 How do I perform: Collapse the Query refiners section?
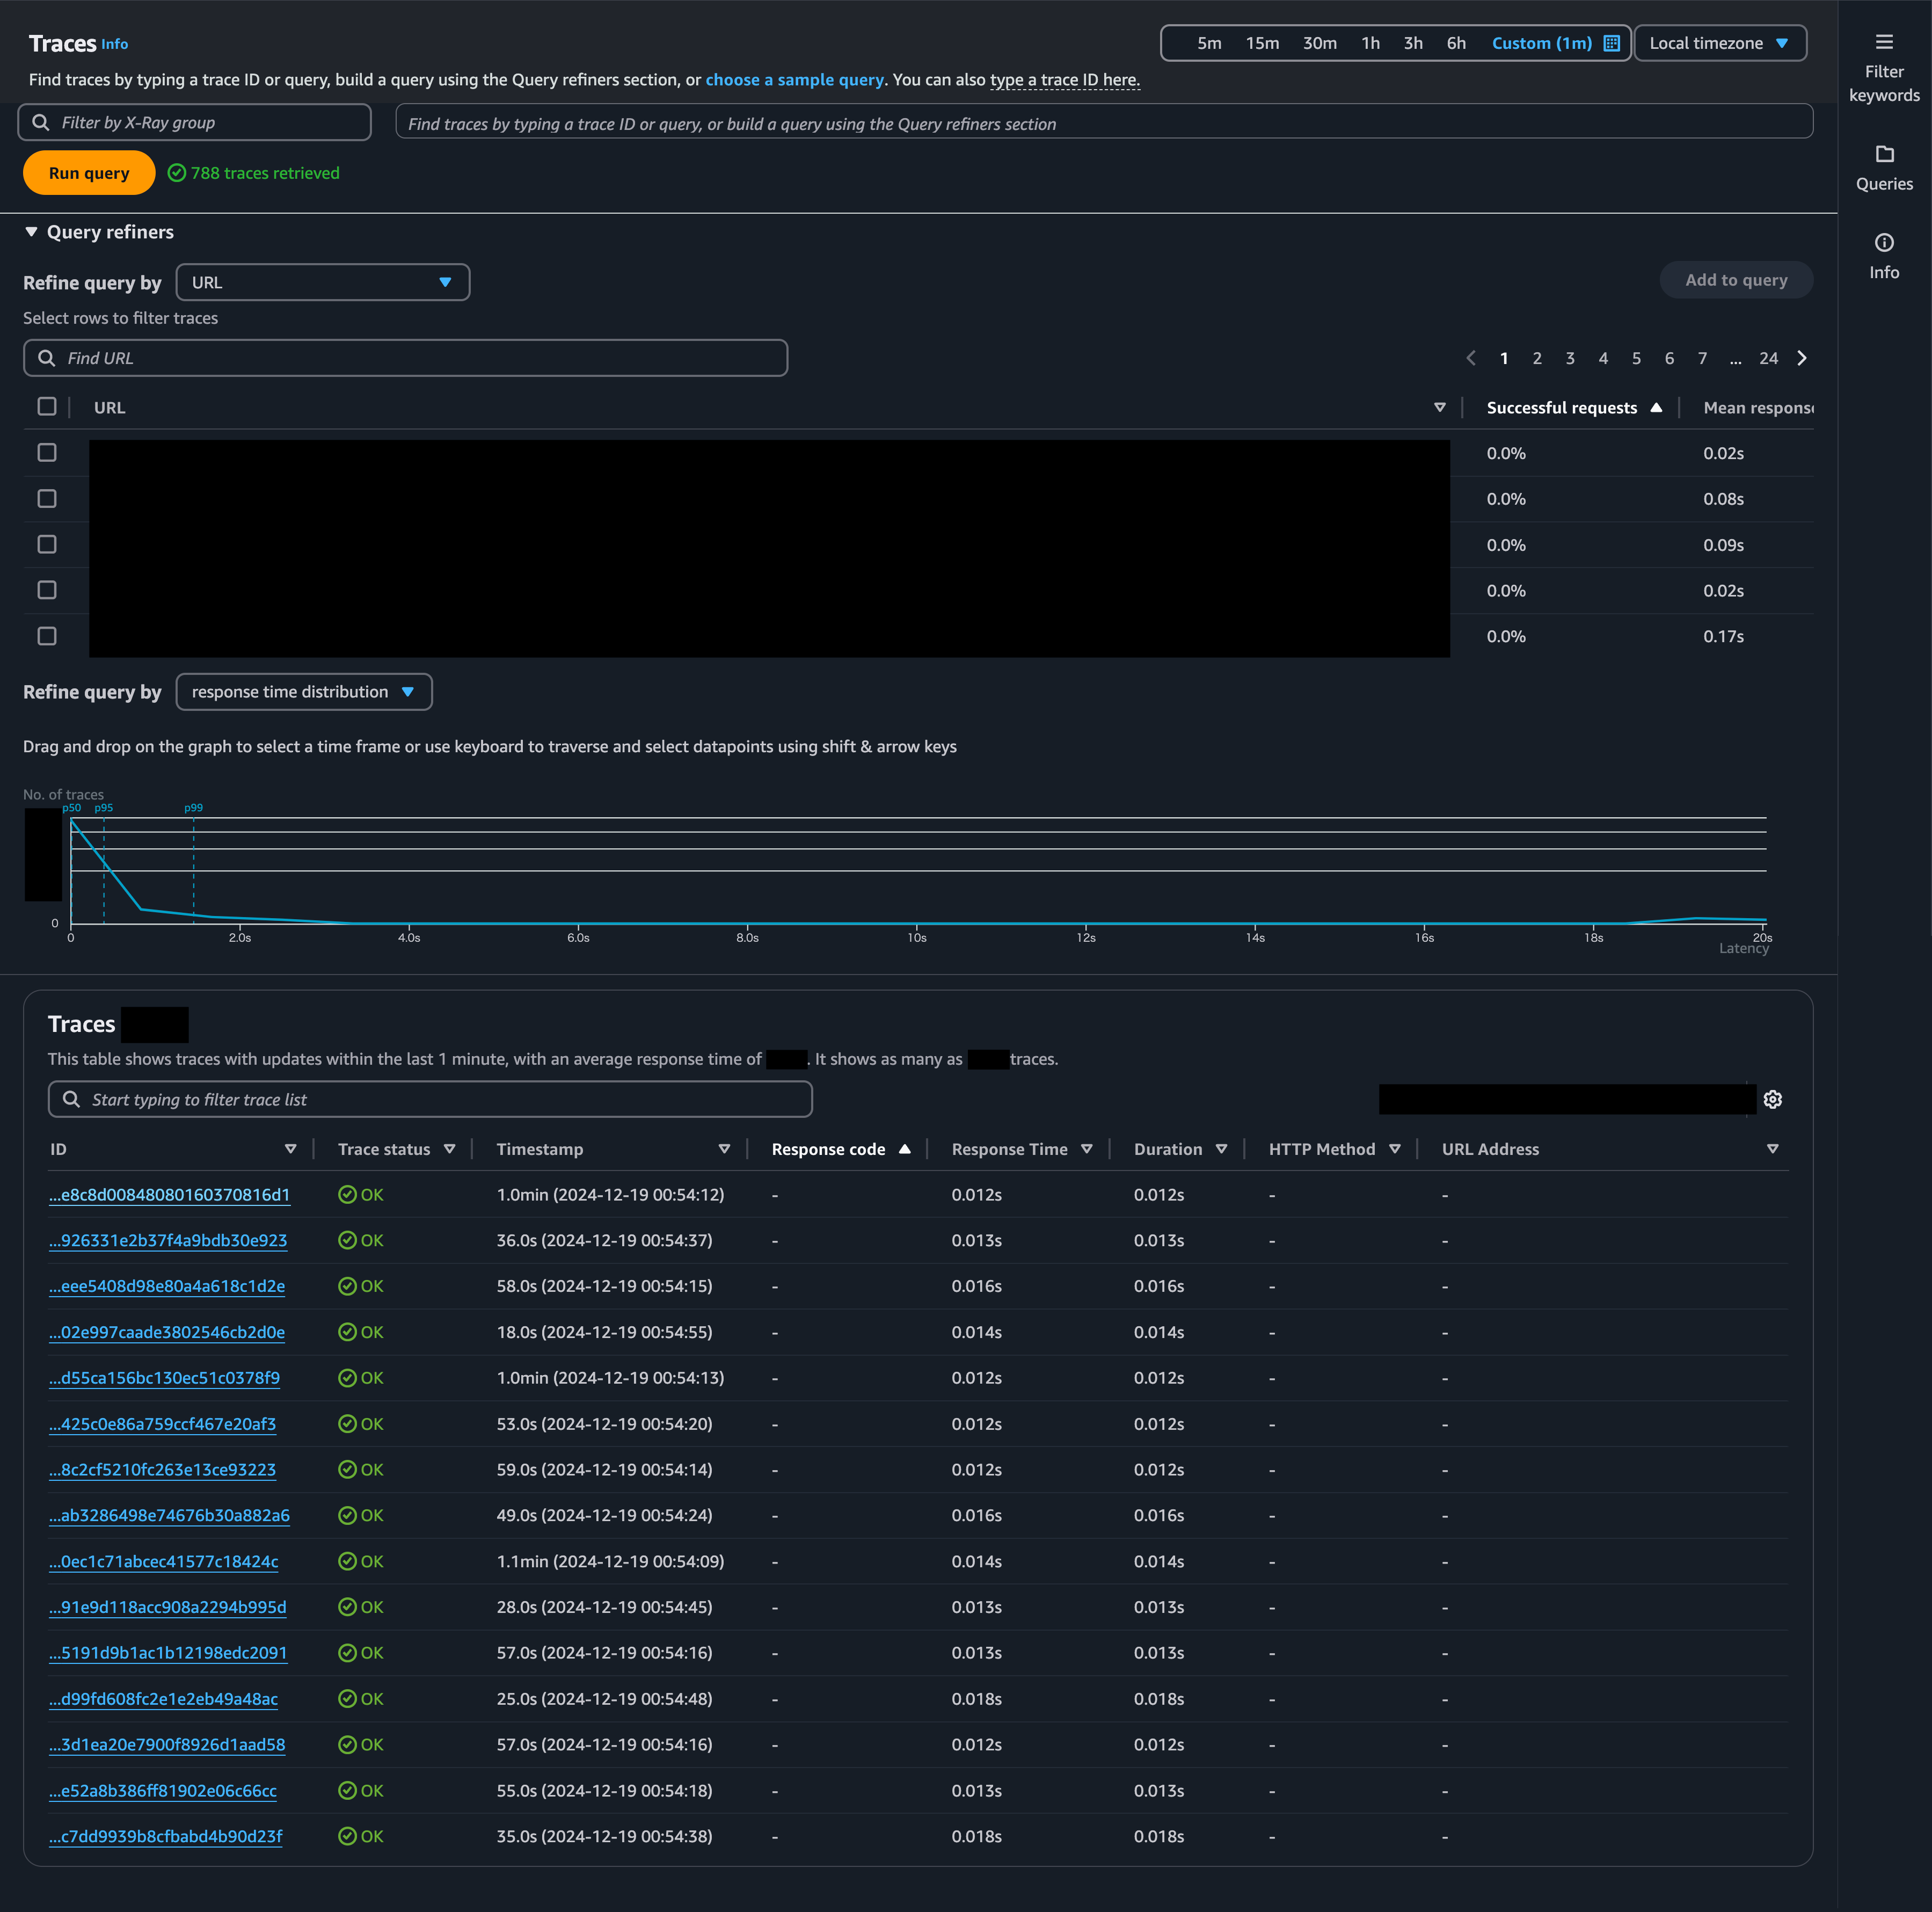31,232
